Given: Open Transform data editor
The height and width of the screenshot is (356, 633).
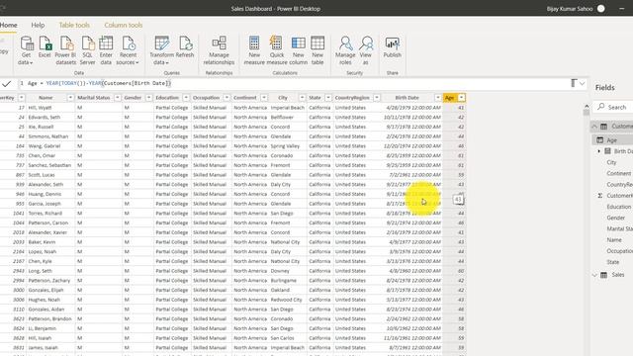Looking at the screenshot, I should pyautogui.click(x=161, y=50).
